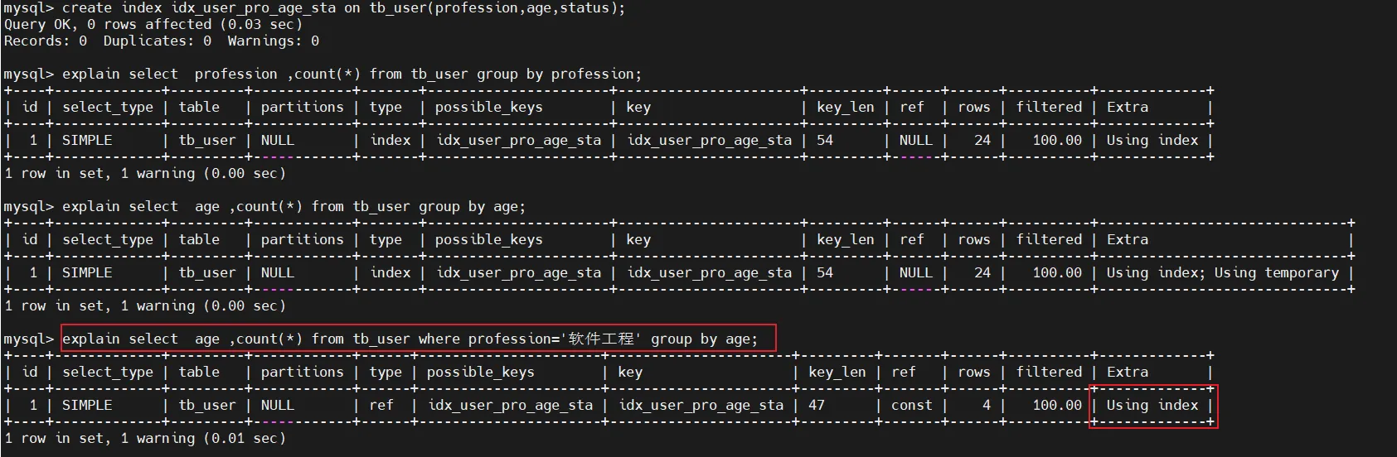1397x457 pixels.
Task: Click 'possible_keys' header in the first result table
Action: pos(488,108)
